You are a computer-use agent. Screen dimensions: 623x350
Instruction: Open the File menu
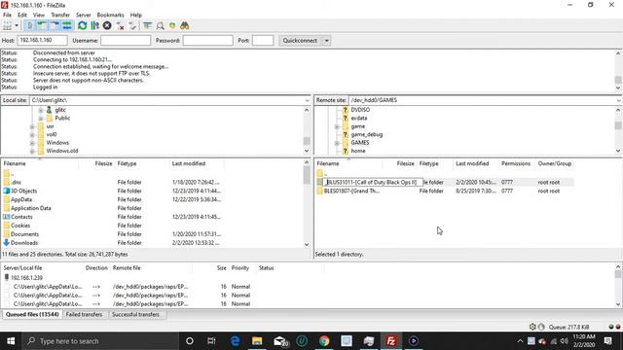7,16
